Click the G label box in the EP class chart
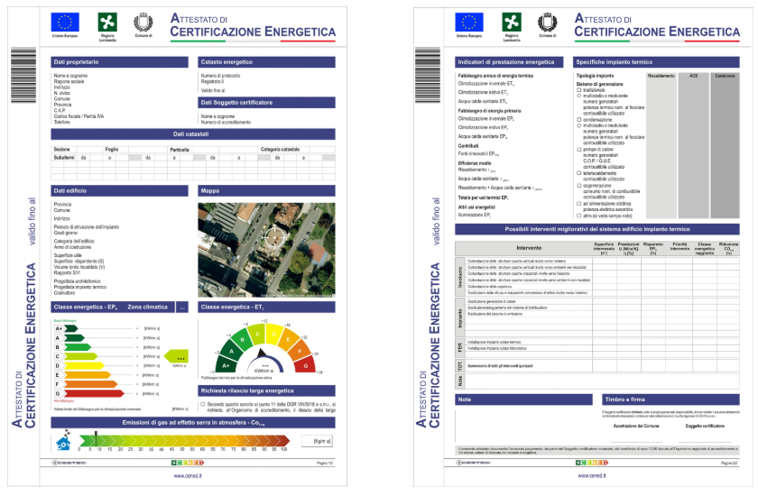 (59, 393)
